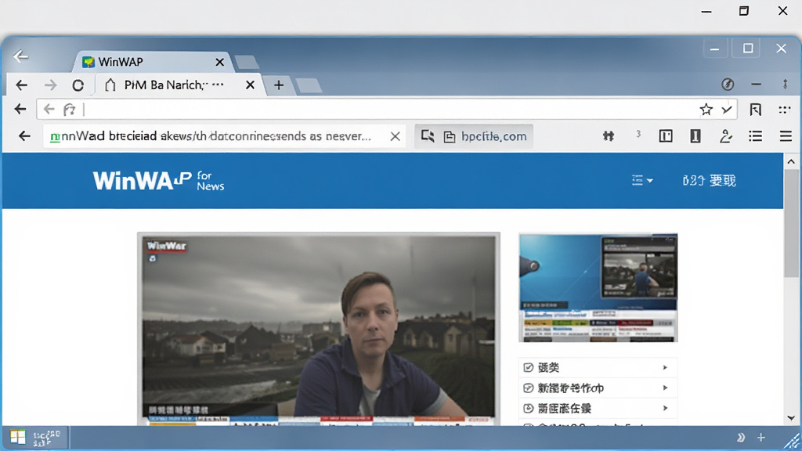Click the dots grid icon near address bar
Screen dimensions: 802x451
pos(784,109)
